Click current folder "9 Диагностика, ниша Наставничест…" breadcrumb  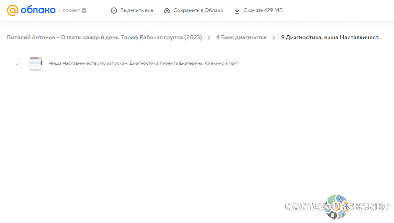(x=331, y=37)
